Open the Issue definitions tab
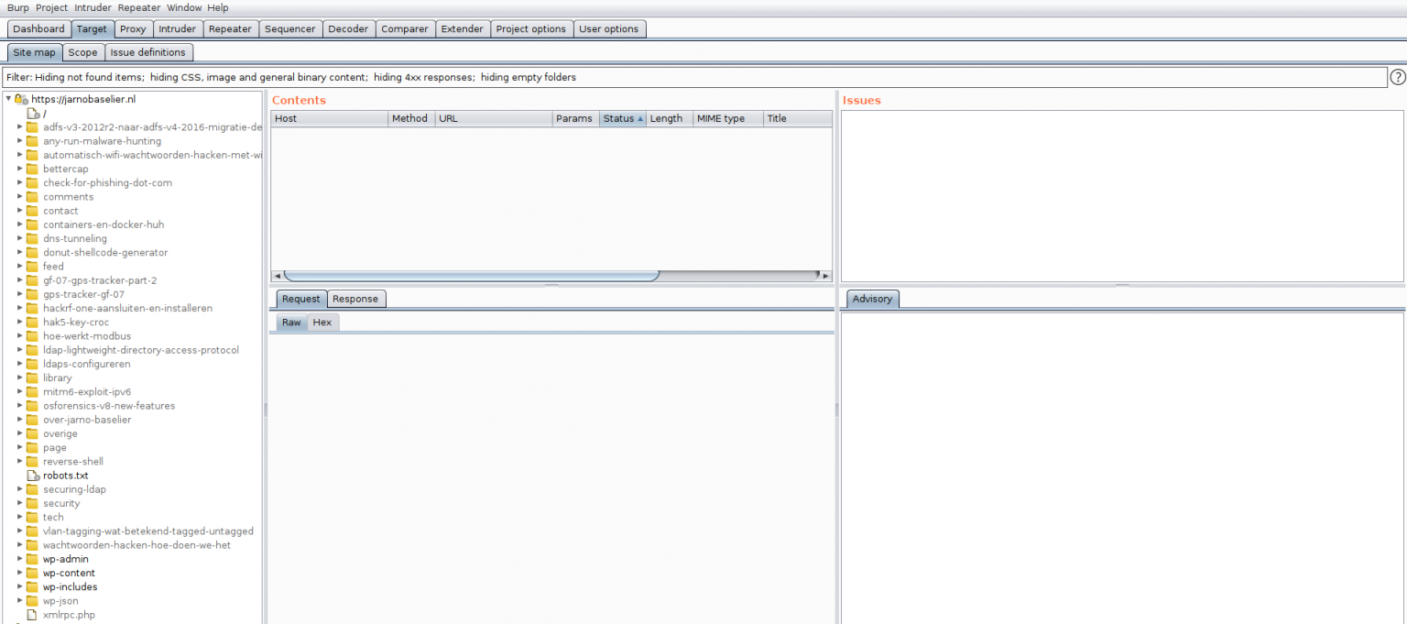Viewport: 1407px width, 624px height. [148, 52]
